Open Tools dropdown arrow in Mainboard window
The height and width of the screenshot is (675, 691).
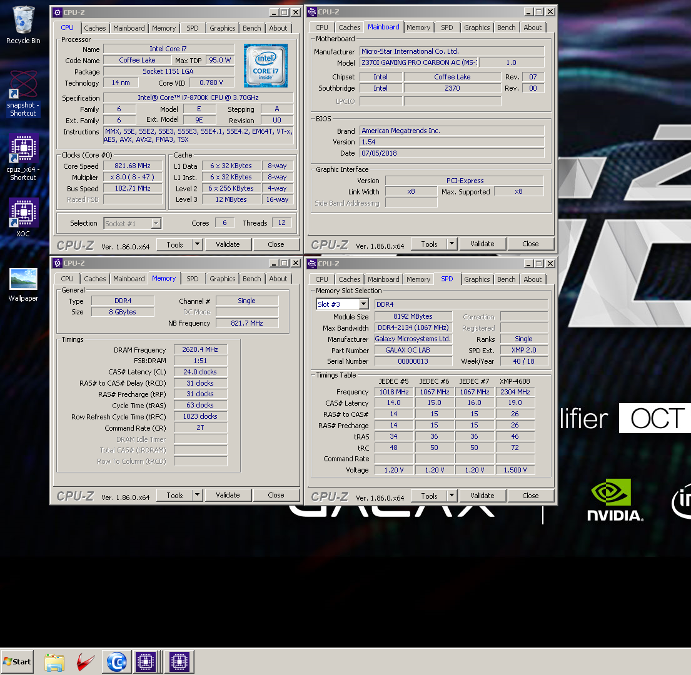pos(451,244)
